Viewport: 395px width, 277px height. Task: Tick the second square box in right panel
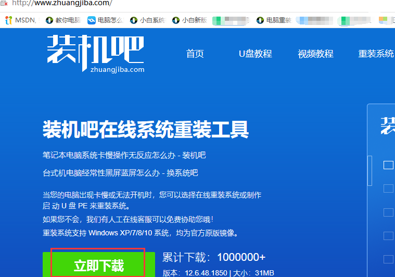coord(388,188)
